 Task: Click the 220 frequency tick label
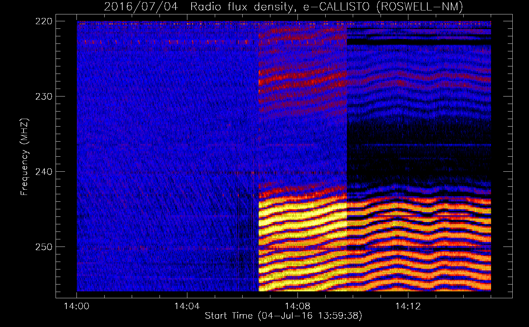coord(44,21)
